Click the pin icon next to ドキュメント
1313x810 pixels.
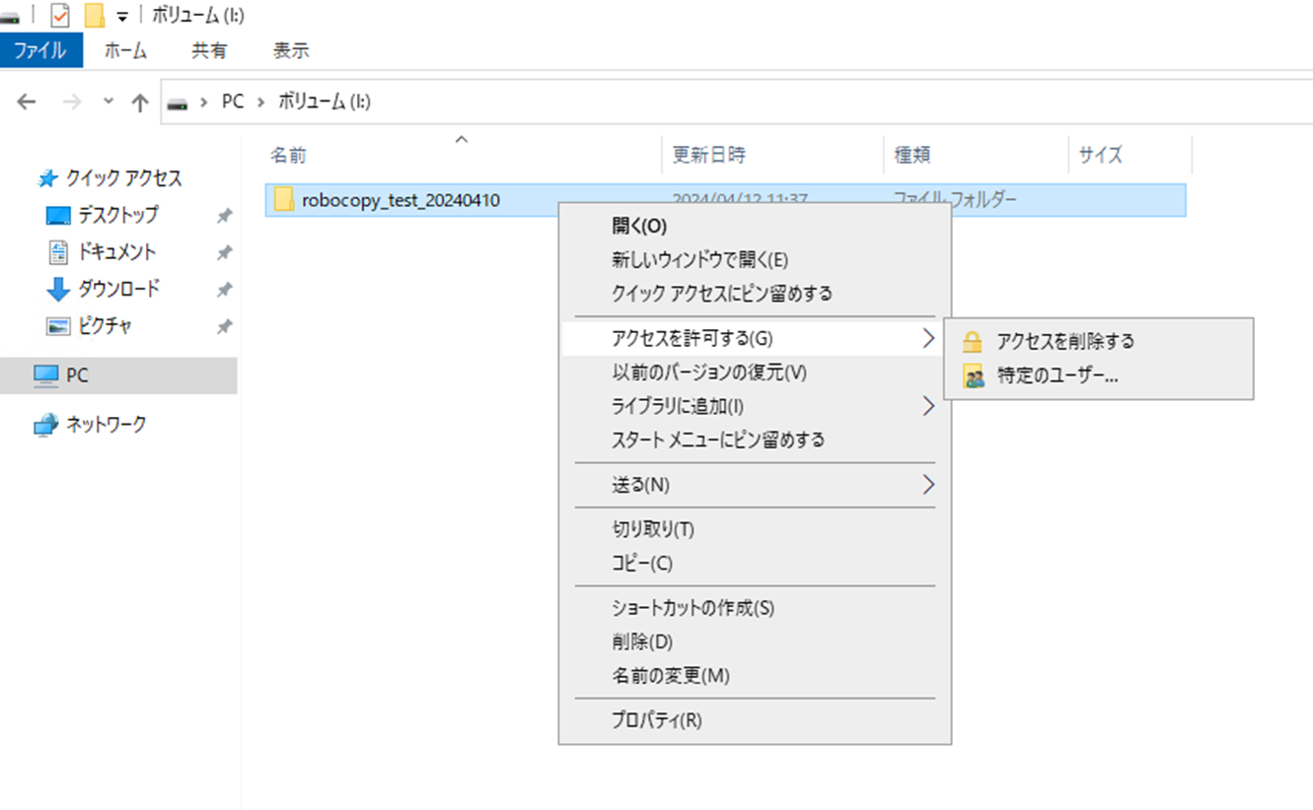click(224, 252)
